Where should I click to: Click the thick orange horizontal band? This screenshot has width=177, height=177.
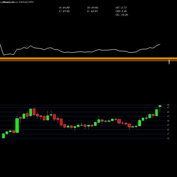[88, 58]
